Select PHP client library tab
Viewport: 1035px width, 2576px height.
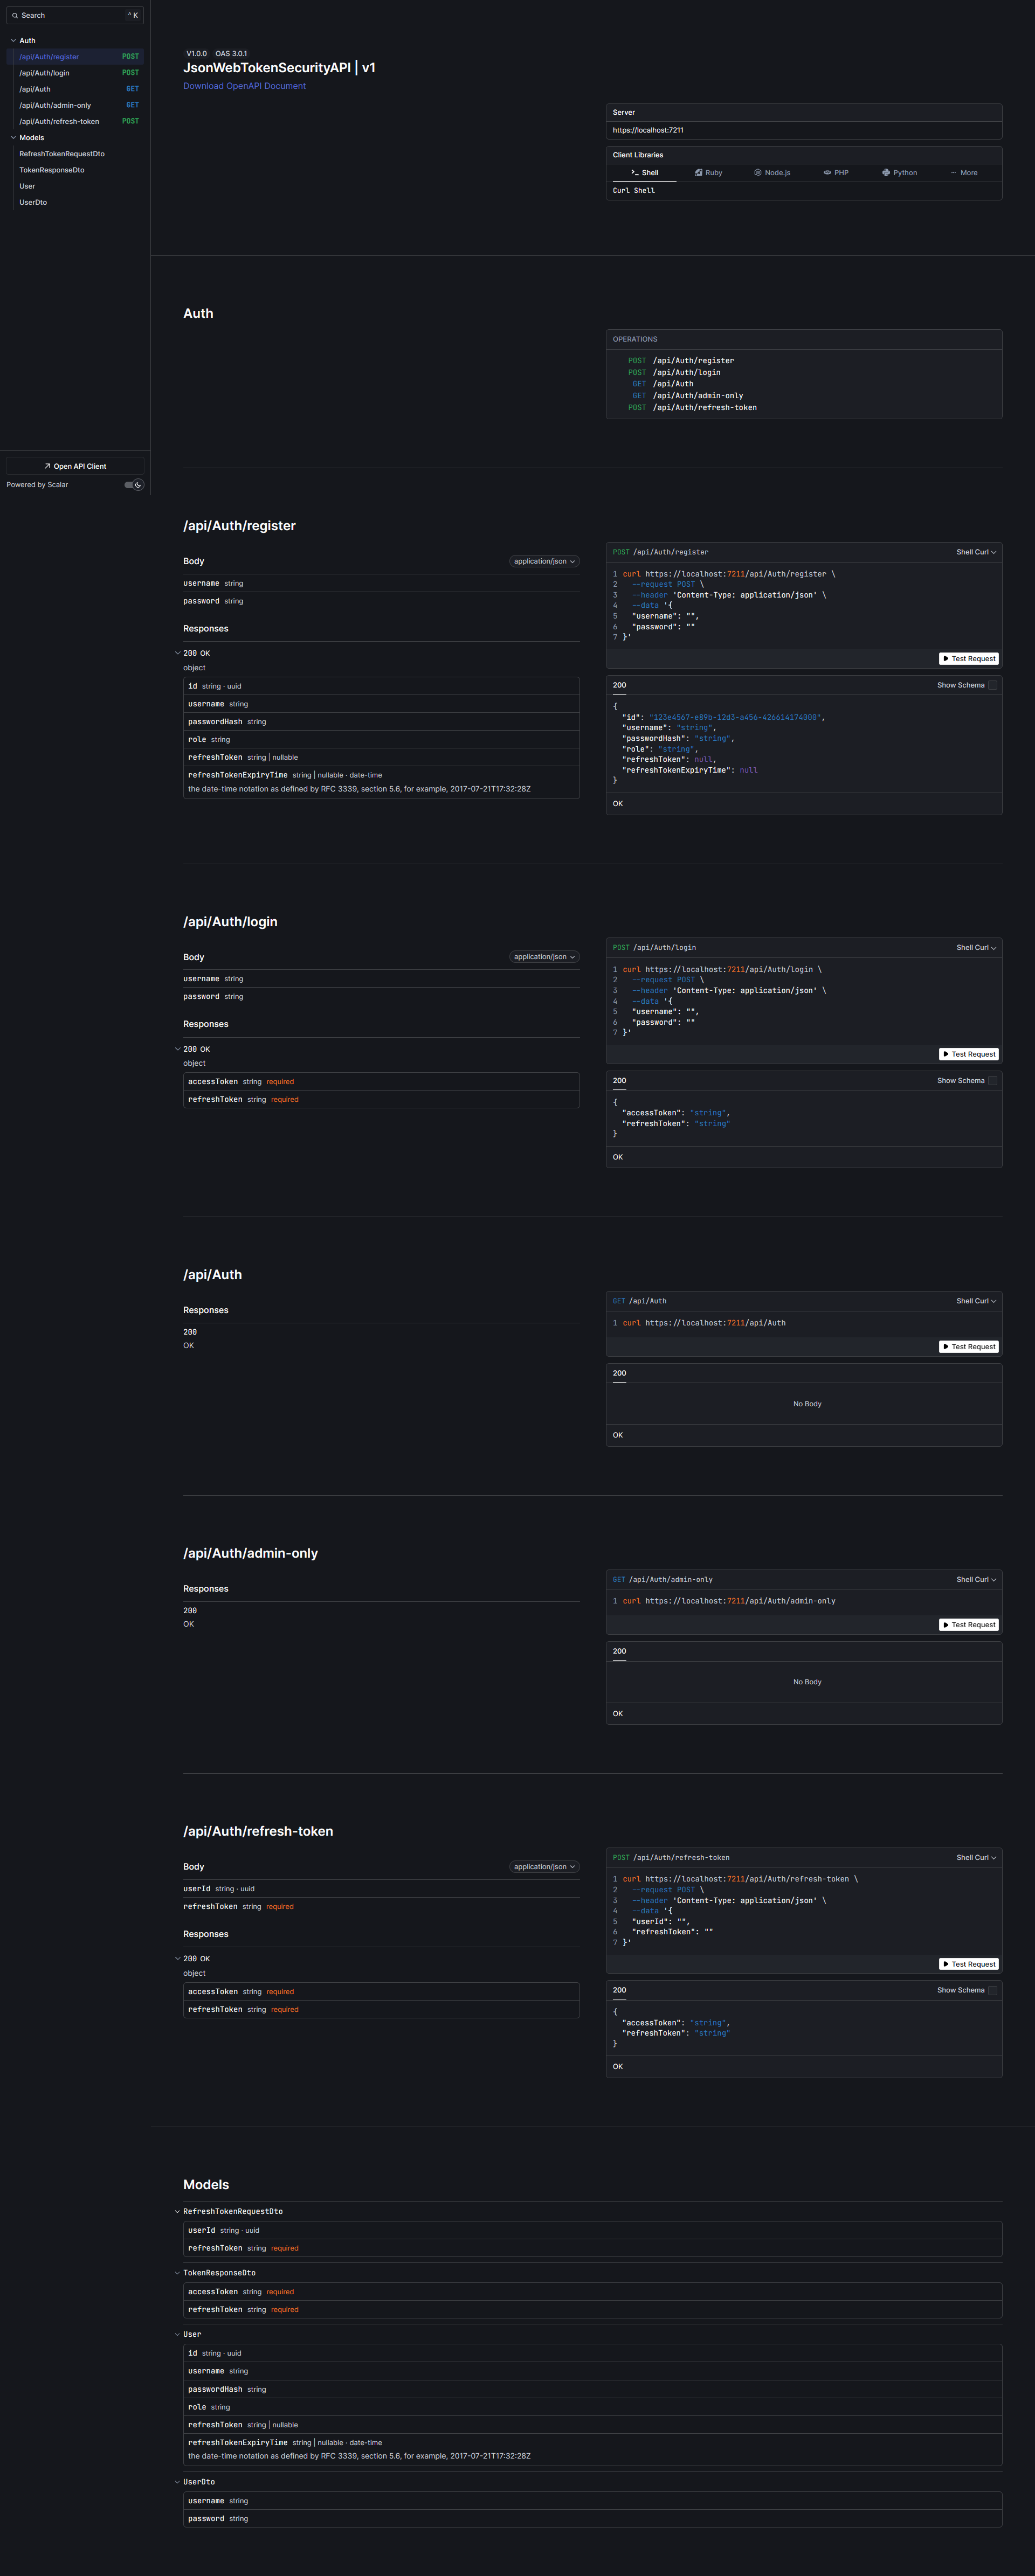click(836, 173)
